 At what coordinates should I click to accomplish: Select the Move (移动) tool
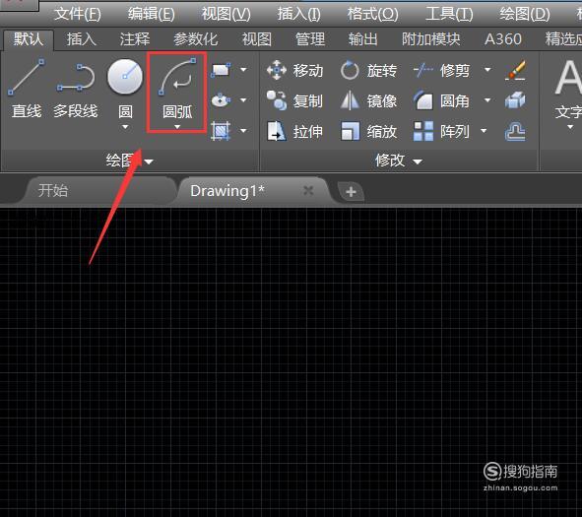click(295, 70)
